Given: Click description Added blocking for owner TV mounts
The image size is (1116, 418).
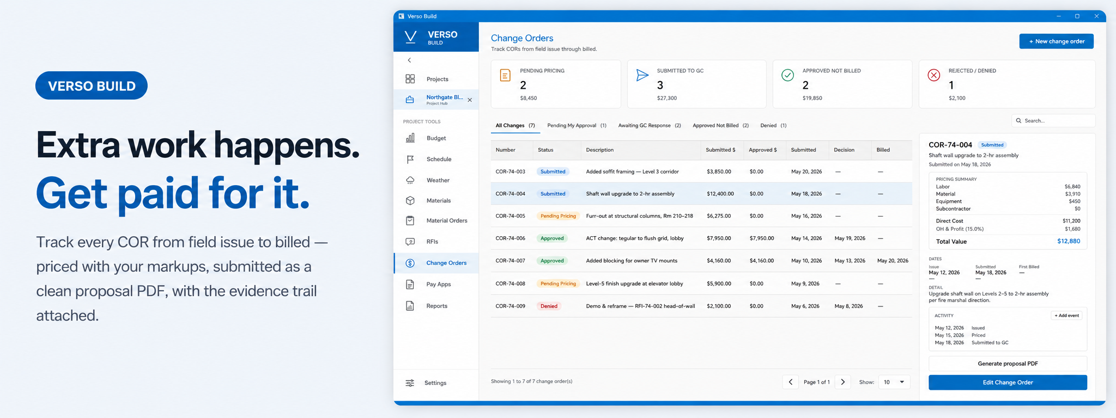Looking at the screenshot, I should tap(632, 261).
